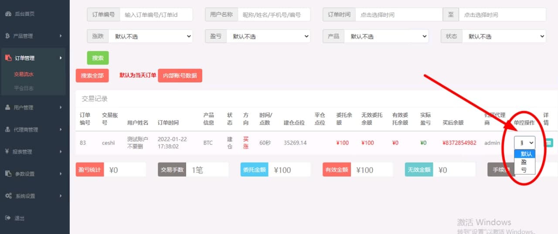This screenshot has width=558, height=234.
Task: Open the 涨跌 filter dropdown
Action: [150, 37]
